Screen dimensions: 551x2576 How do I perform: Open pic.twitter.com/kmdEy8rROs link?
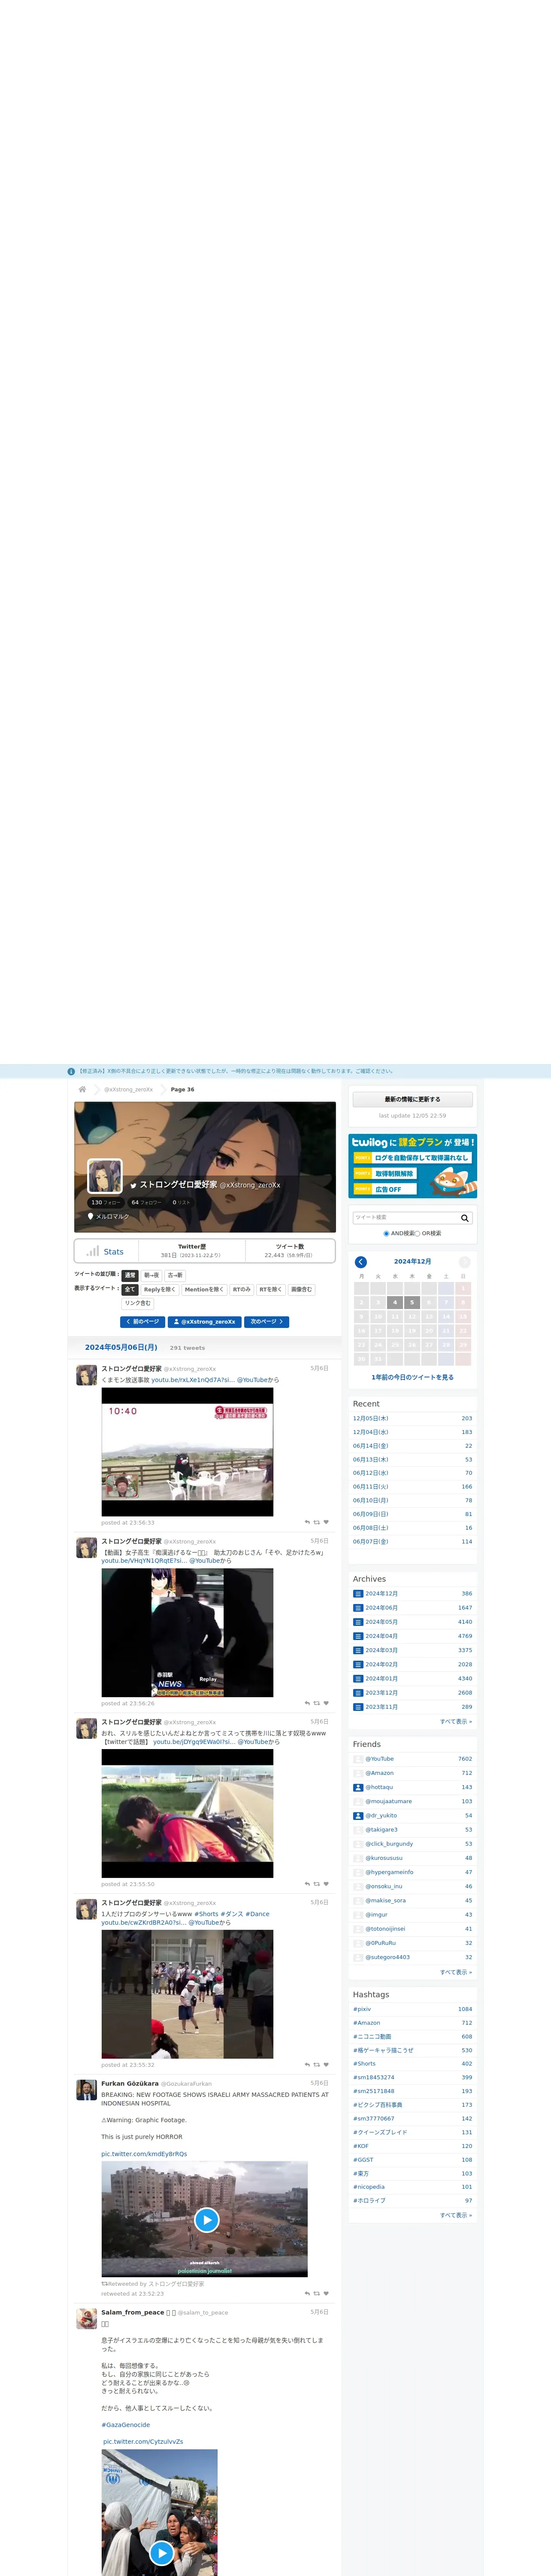[144, 2154]
